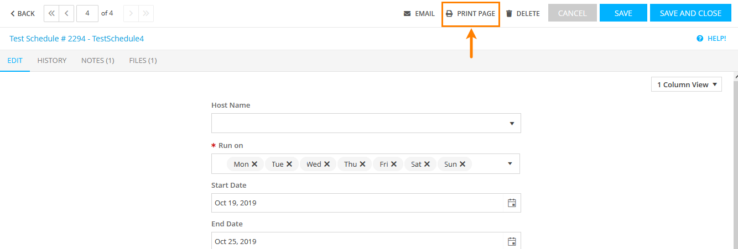The width and height of the screenshot is (738, 249).
Task: Click the Cancel button
Action: click(572, 13)
